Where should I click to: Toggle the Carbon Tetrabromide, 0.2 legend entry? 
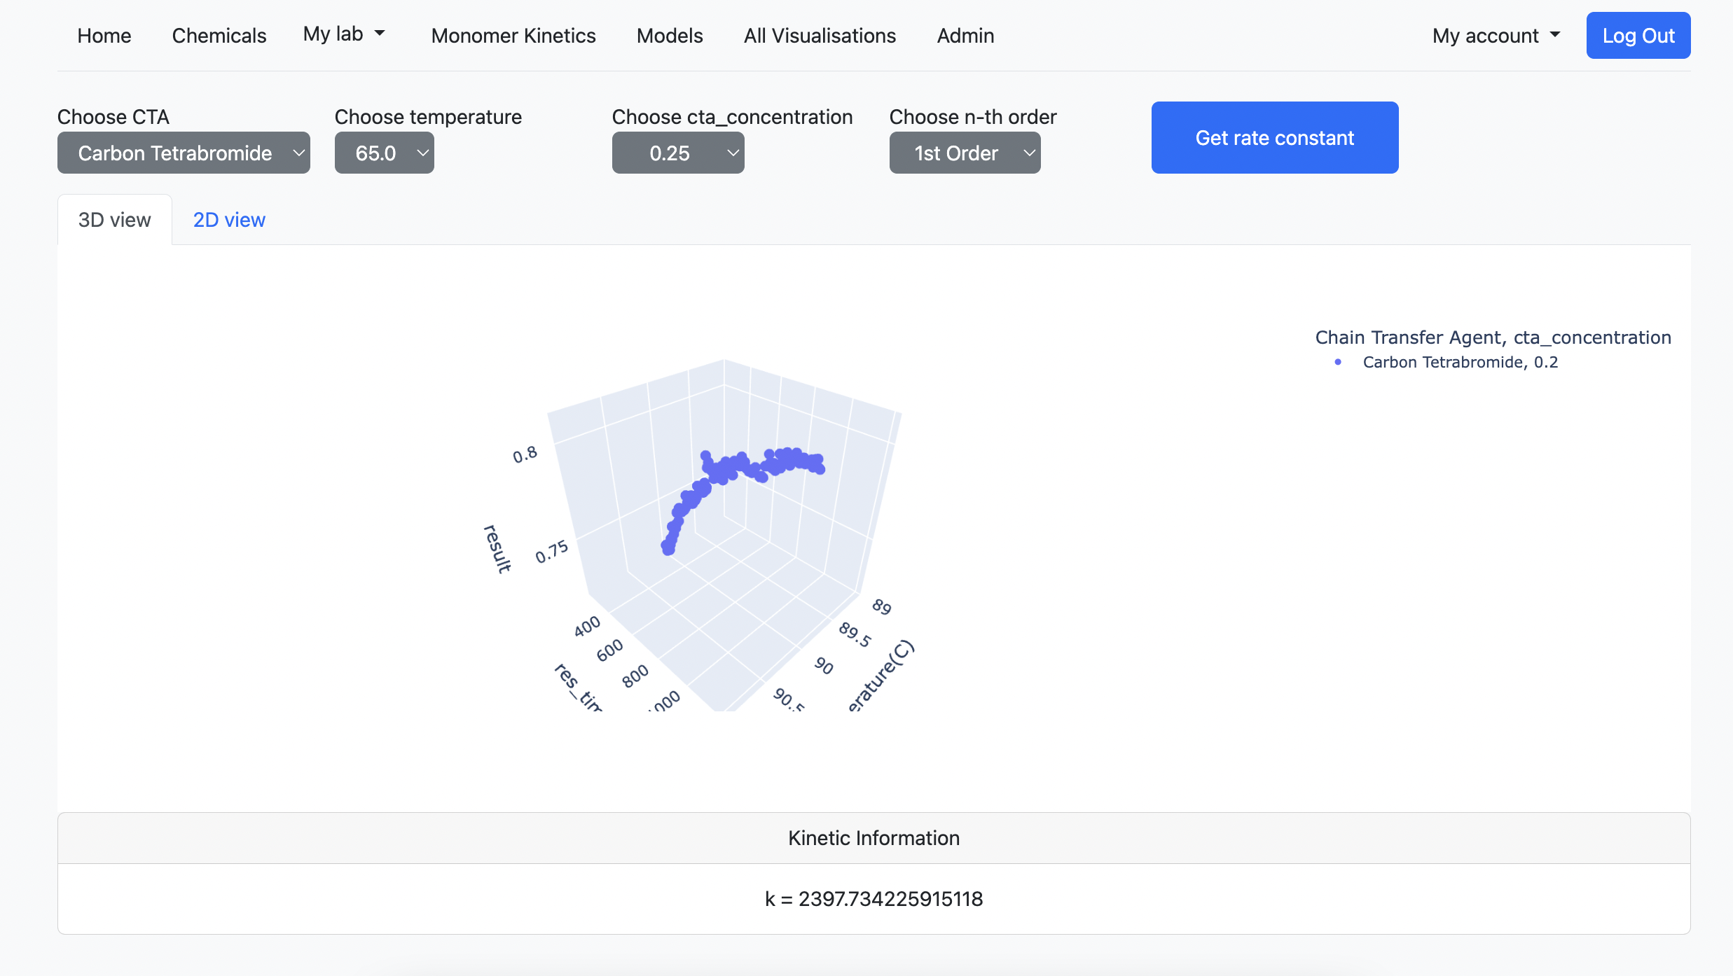click(x=1461, y=362)
